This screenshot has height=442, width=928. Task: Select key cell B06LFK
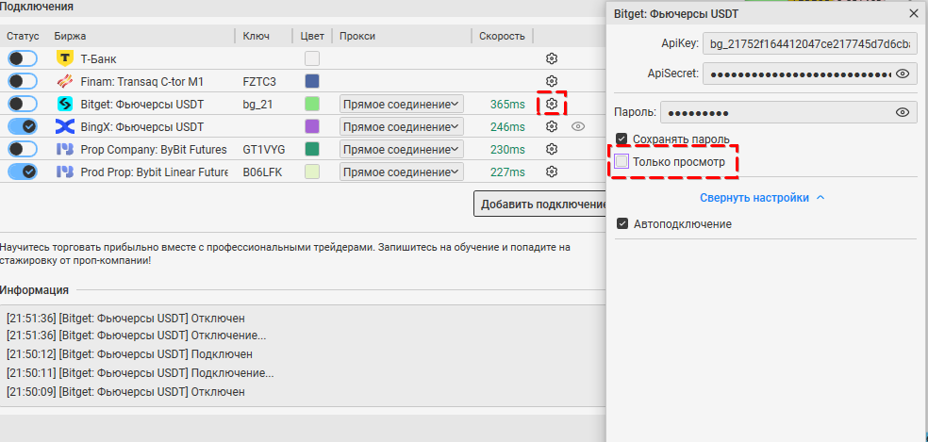[262, 172]
